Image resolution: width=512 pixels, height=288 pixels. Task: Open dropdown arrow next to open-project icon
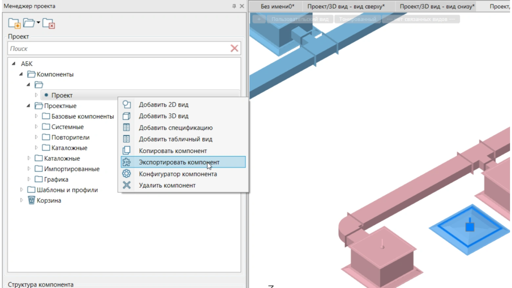pos(38,23)
